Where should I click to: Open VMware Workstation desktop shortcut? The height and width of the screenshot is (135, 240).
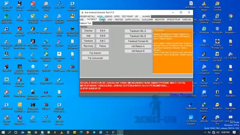pos(217,18)
